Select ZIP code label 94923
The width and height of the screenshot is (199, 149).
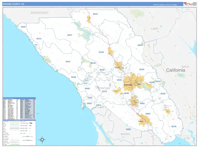89,103
